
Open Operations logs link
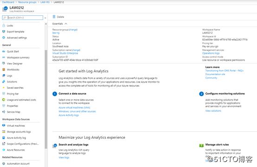click(211, 53)
